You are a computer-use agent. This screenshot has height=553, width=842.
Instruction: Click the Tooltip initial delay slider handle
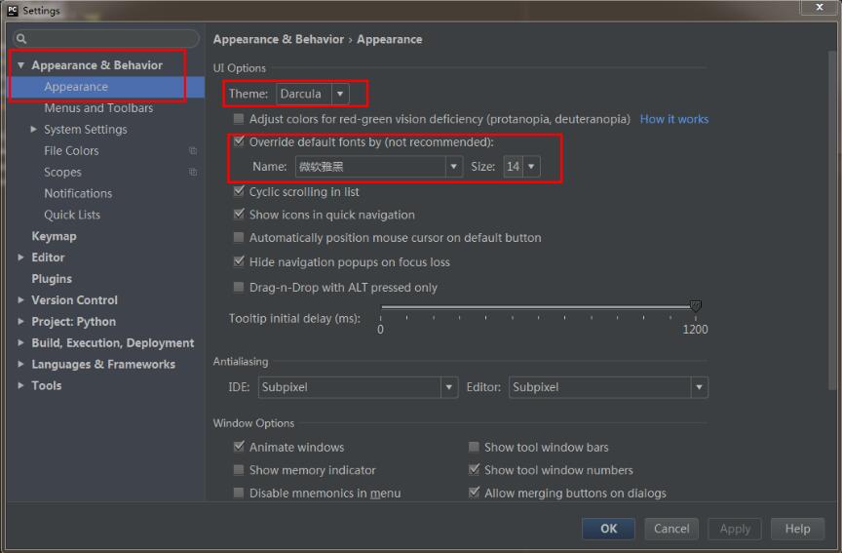(x=695, y=307)
